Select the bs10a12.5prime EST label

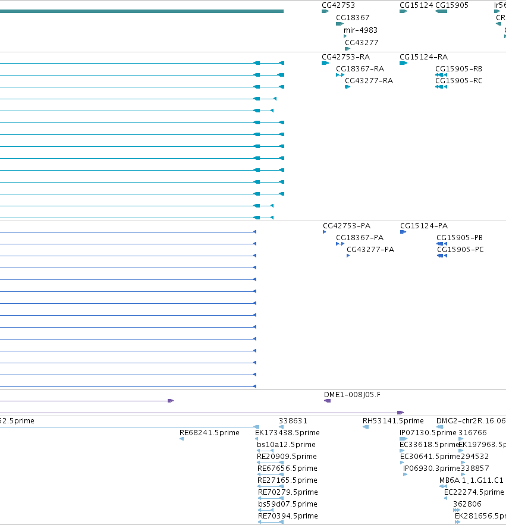click(287, 445)
